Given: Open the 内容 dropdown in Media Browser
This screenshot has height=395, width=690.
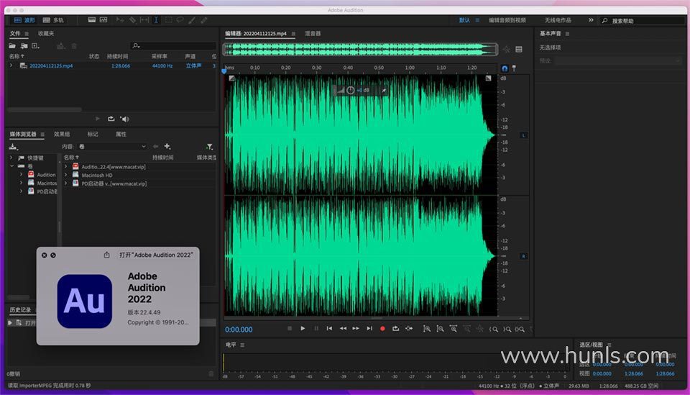Looking at the screenshot, I should (112, 147).
